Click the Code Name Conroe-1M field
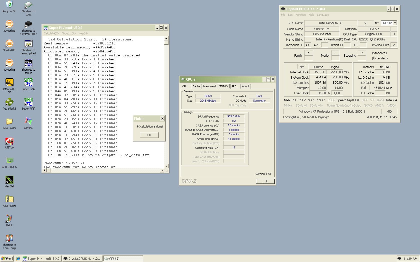The image size is (420, 262). (x=322, y=29)
